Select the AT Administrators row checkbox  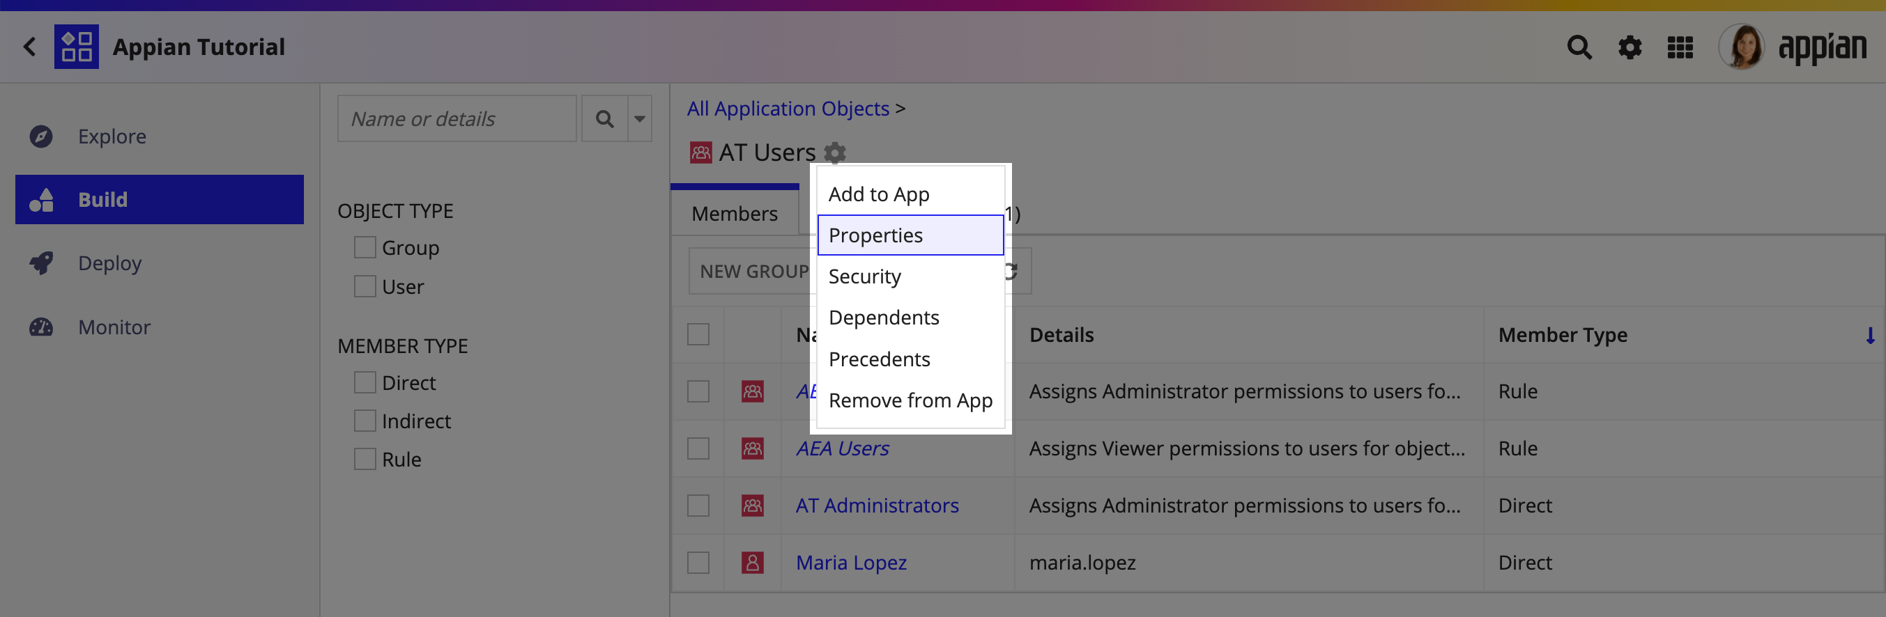(698, 505)
